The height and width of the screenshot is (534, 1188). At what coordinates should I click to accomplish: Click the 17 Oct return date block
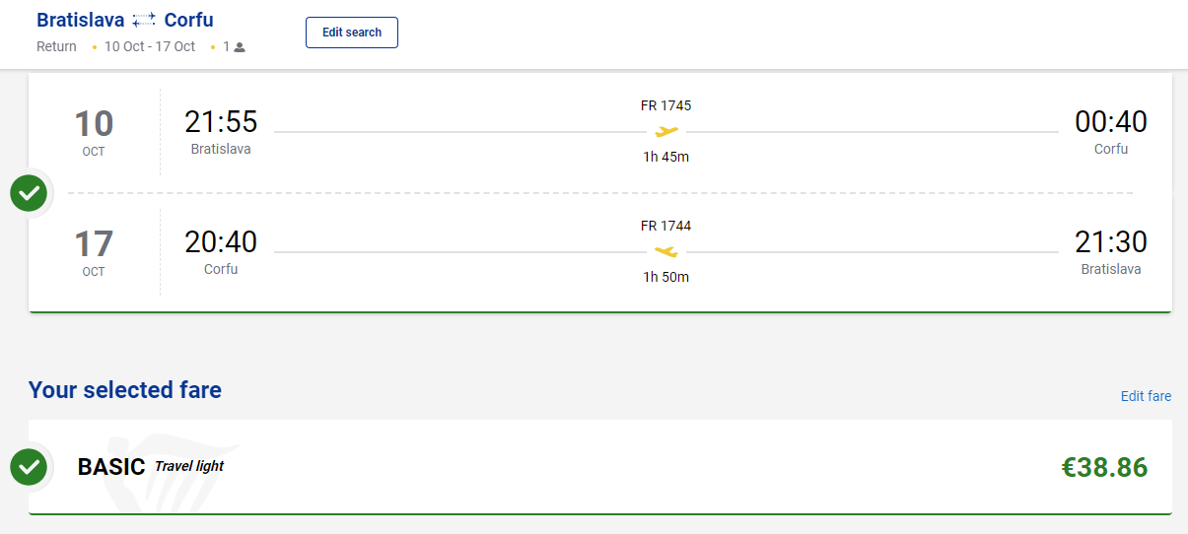94,252
